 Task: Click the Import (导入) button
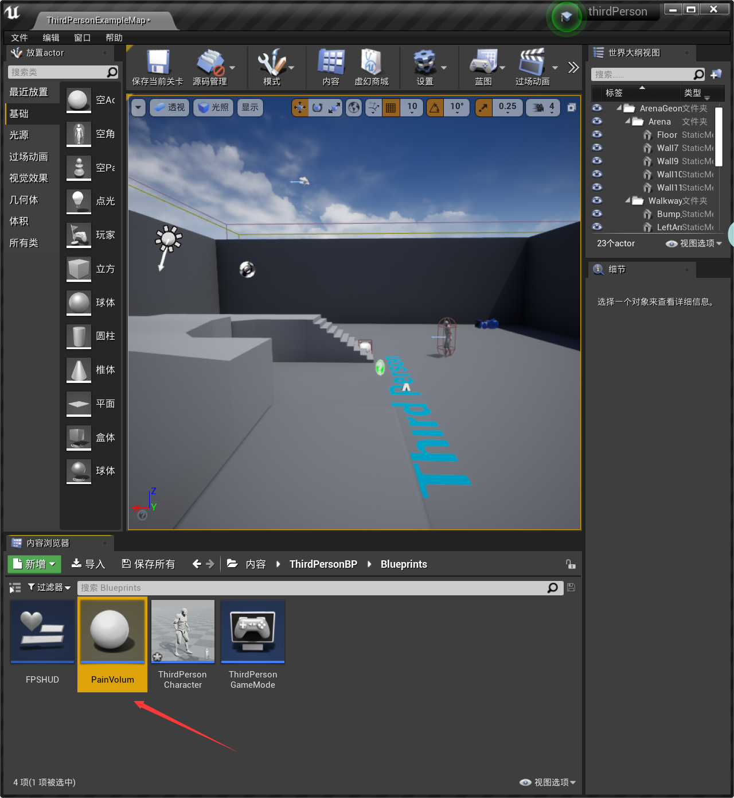[88, 564]
